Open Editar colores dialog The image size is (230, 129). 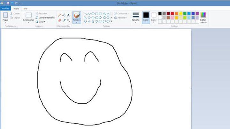coord(203,15)
